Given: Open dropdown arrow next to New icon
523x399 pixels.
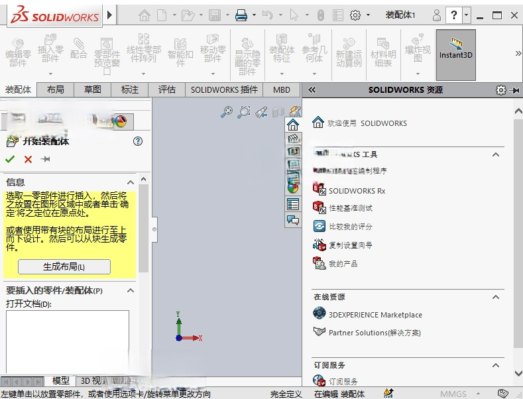Looking at the screenshot, I should 174,15.
